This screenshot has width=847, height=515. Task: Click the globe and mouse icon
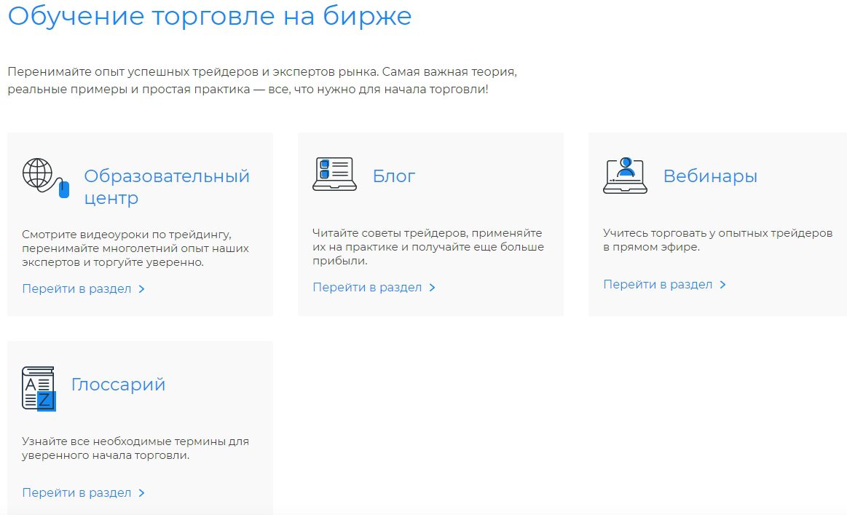tap(45, 177)
